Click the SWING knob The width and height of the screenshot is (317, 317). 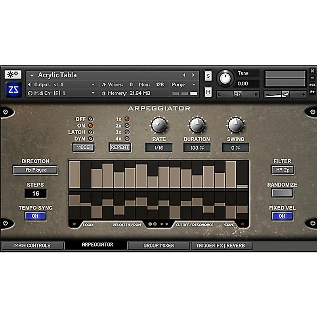coord(235,125)
